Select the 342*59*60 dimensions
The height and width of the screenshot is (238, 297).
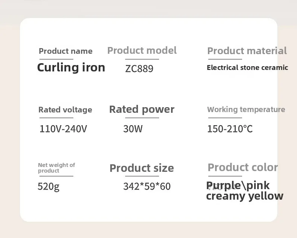tap(147, 186)
